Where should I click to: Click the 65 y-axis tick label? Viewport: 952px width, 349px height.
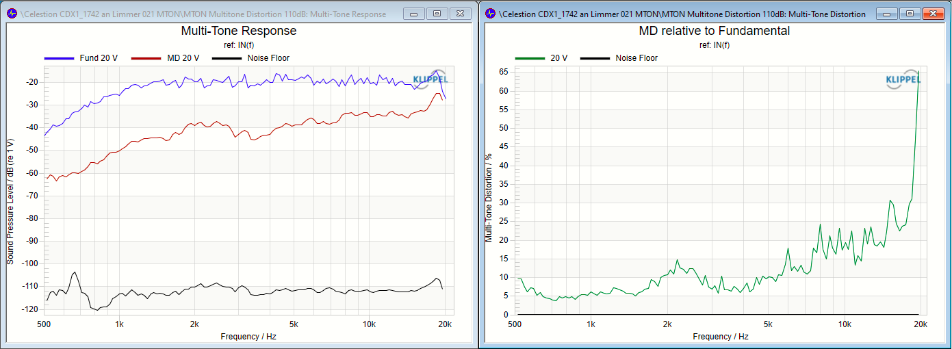point(504,71)
